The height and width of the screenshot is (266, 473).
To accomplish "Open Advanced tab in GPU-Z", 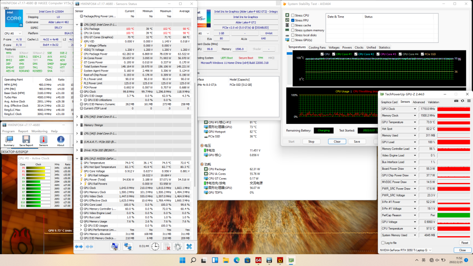I will tap(419, 102).
